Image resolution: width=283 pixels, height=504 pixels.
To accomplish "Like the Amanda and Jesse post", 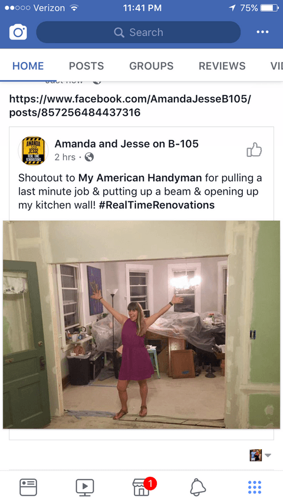I will coord(254,150).
